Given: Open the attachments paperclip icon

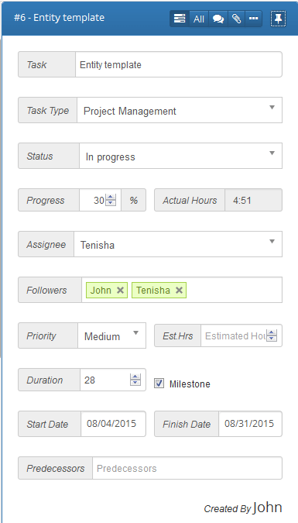Looking at the screenshot, I should tap(237, 19).
